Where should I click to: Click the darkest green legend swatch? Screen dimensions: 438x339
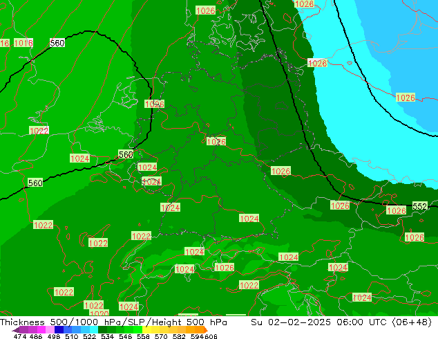tap(102, 330)
